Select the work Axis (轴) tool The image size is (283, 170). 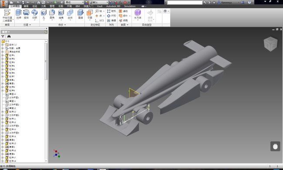tap(99, 11)
